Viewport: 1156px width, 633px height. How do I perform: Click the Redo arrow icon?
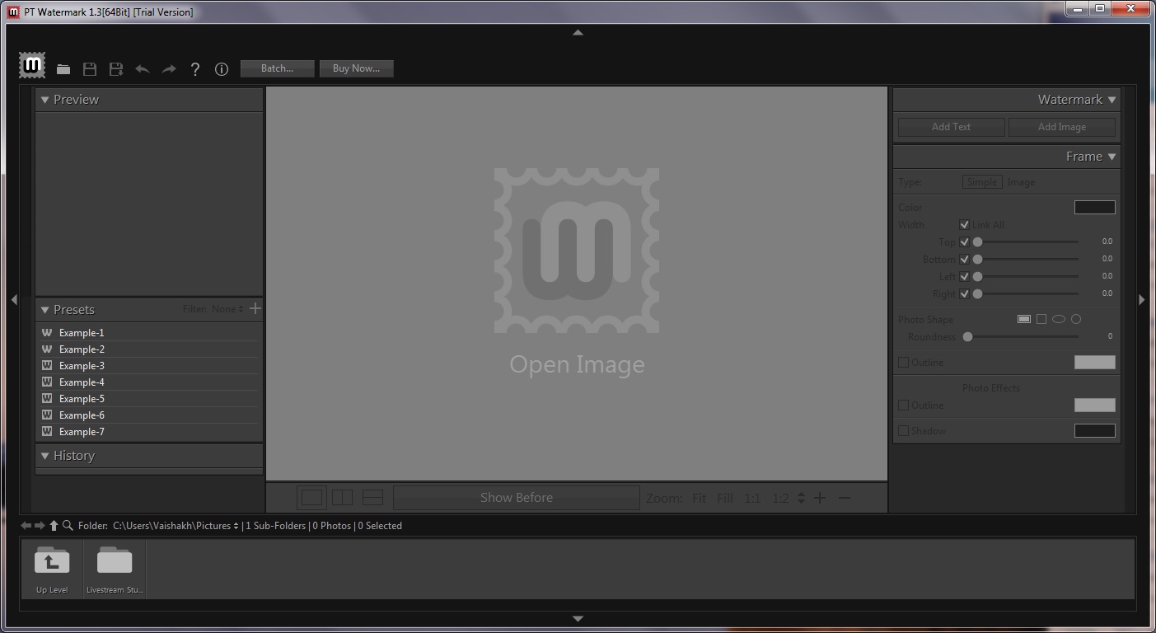click(x=169, y=69)
